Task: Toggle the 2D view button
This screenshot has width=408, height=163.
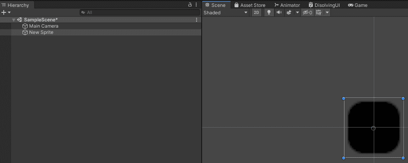Action: 257,12
